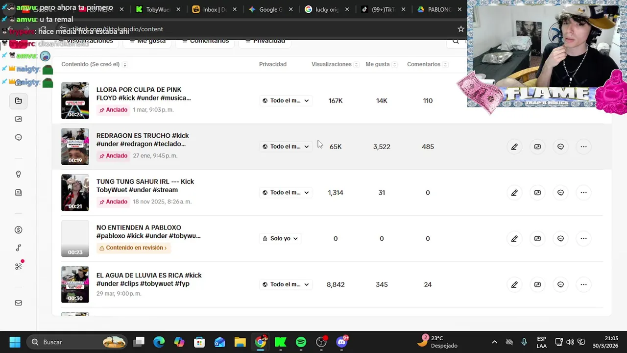This screenshot has width=627, height=353.
Task: Switch to the PABLONC Drive browser tab
Action: click(x=439, y=9)
